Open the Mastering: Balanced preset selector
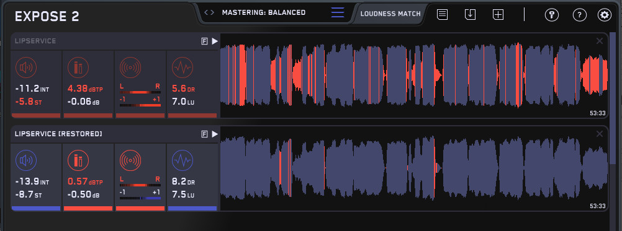Screen dimensions: 622x231 point(264,12)
